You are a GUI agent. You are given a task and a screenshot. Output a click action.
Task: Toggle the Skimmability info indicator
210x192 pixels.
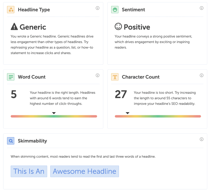click(x=202, y=139)
